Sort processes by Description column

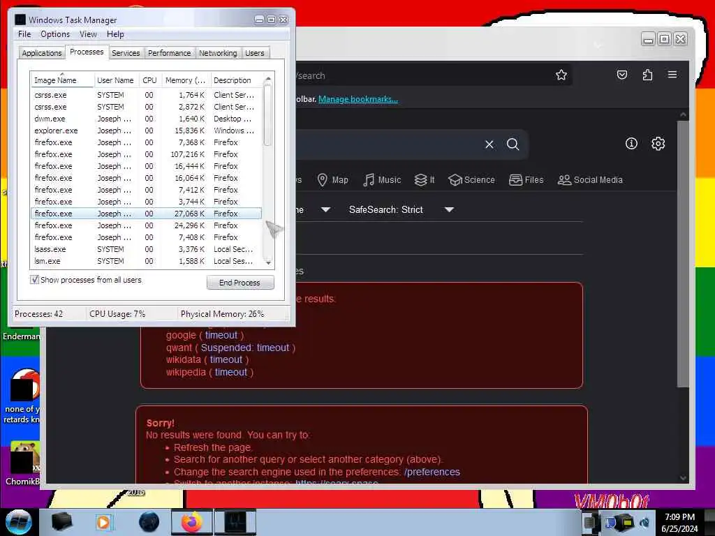pyautogui.click(x=236, y=80)
